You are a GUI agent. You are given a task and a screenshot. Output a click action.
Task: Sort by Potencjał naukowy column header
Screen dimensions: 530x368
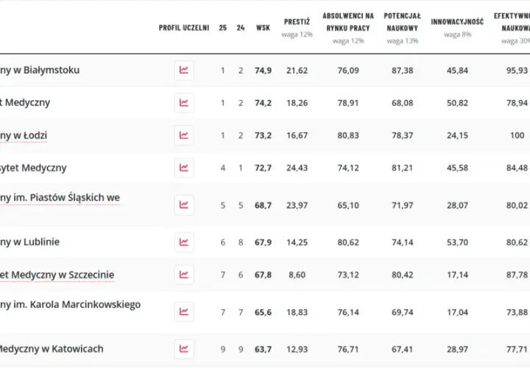[402, 22]
